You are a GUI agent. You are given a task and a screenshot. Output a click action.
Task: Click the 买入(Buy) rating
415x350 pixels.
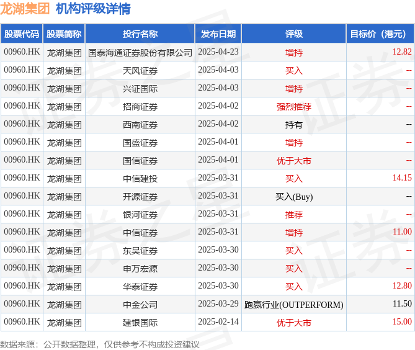(294, 197)
